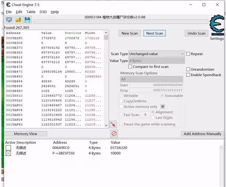The height and width of the screenshot is (187, 226).
Task: Click Add Address Manually button
Action: point(202,134)
